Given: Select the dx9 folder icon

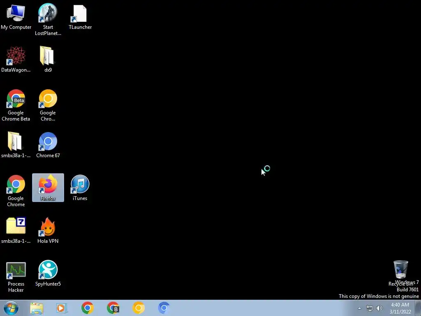Looking at the screenshot, I should pos(48,59).
